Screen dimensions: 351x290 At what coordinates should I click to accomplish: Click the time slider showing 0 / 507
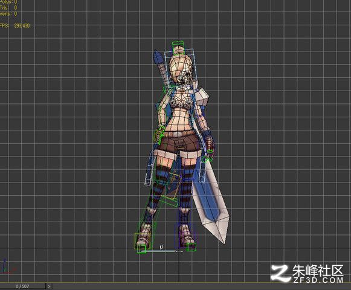22,286
